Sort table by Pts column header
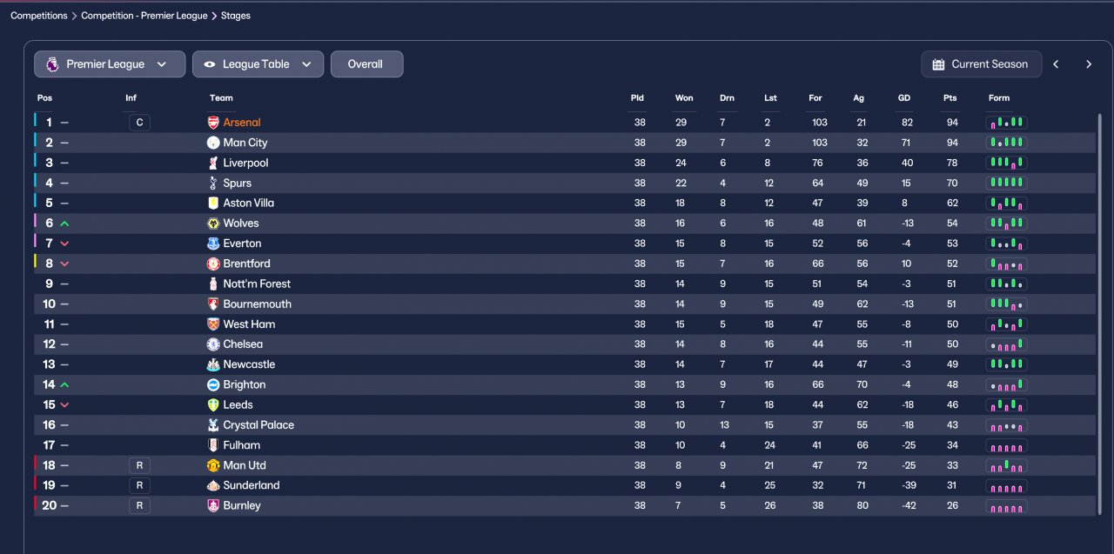1114x554 pixels. (950, 98)
